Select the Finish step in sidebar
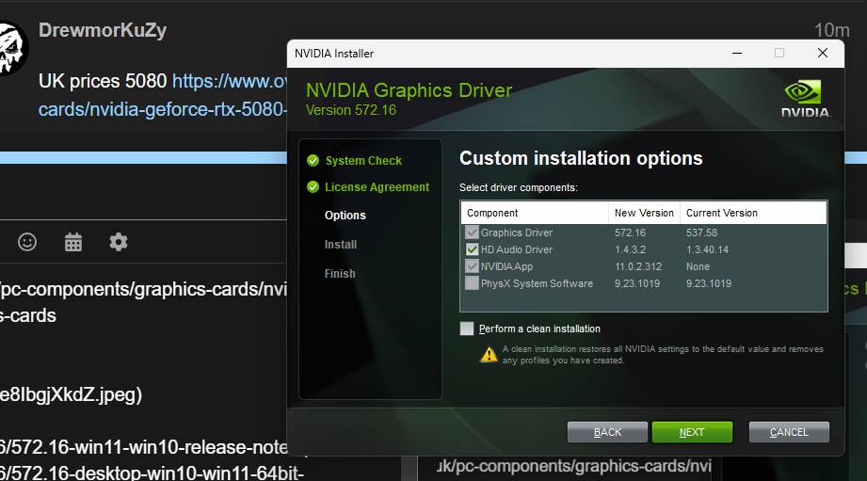This screenshot has height=481, width=867. [x=340, y=274]
